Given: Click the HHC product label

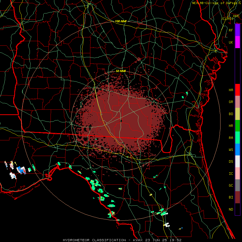Looking at the screenshot, I should (236, 16).
